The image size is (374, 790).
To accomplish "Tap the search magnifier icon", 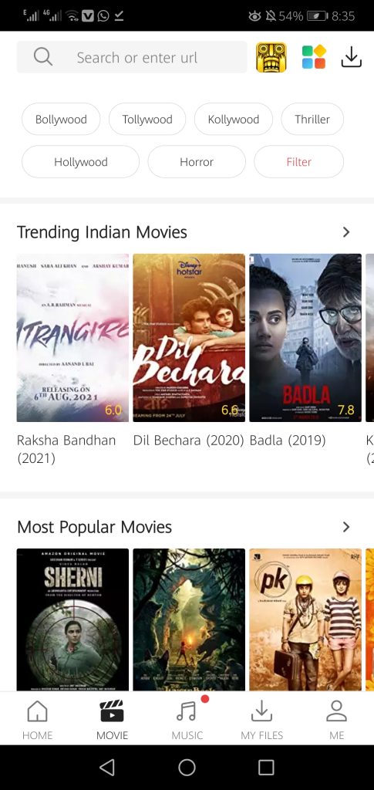I will (x=43, y=57).
